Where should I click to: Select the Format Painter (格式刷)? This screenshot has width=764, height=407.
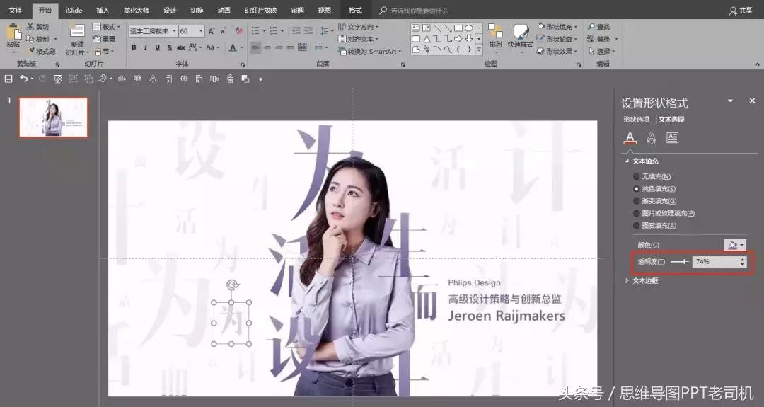[x=42, y=51]
